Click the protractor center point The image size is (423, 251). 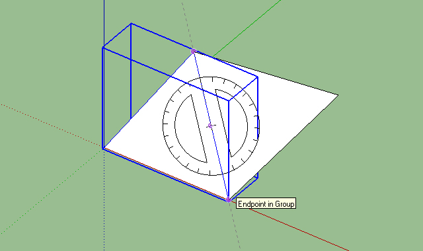point(210,126)
